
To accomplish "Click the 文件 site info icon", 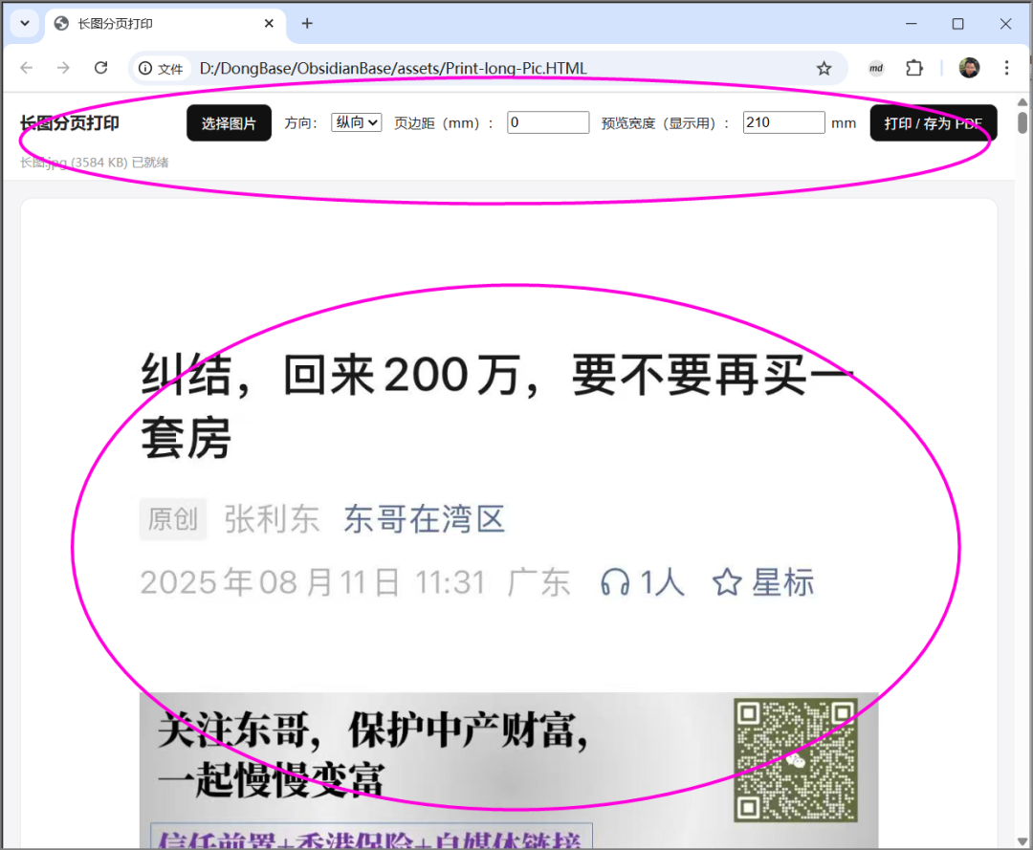I will (x=161, y=69).
